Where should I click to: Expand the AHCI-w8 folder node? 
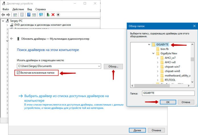tap(158, 62)
